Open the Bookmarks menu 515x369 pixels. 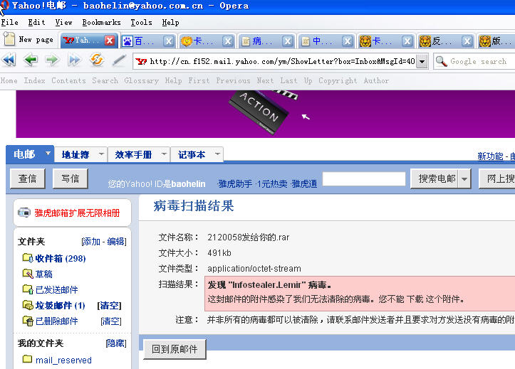[x=101, y=22]
